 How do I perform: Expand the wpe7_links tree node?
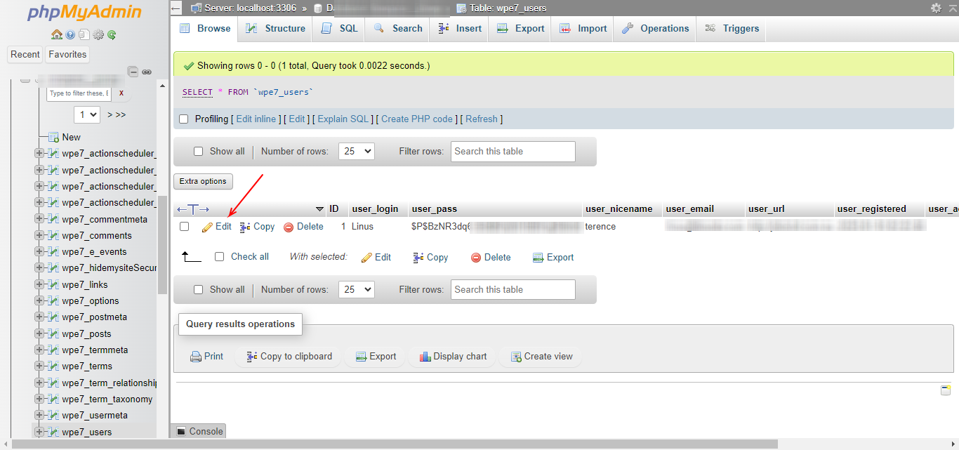39,285
